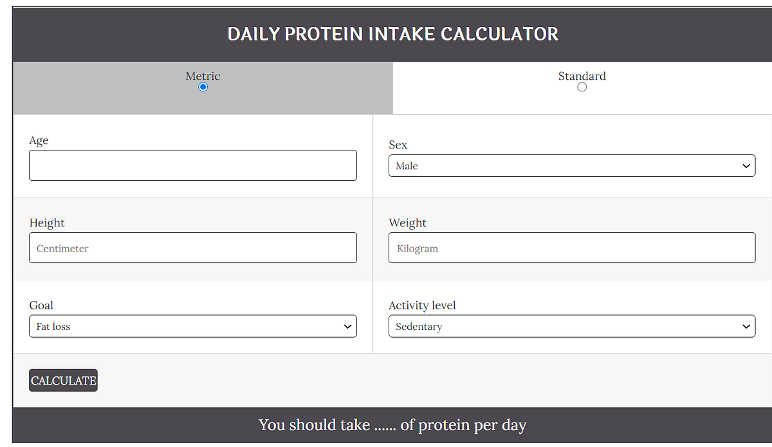The height and width of the screenshot is (447, 772).
Task: Click inside the Age input field
Action: point(192,165)
